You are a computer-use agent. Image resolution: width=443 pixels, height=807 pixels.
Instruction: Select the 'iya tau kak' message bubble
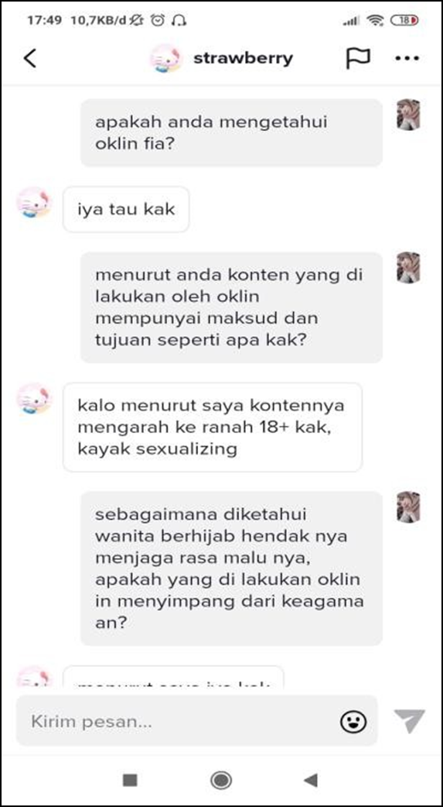126,209
